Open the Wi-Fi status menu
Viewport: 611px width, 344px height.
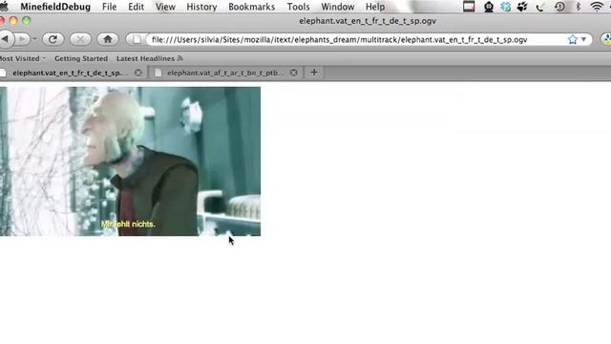point(597,7)
